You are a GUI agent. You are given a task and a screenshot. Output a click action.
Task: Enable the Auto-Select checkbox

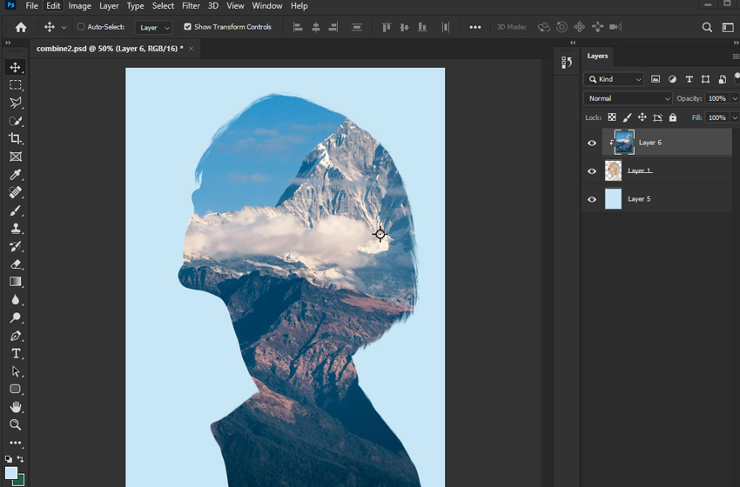[81, 27]
